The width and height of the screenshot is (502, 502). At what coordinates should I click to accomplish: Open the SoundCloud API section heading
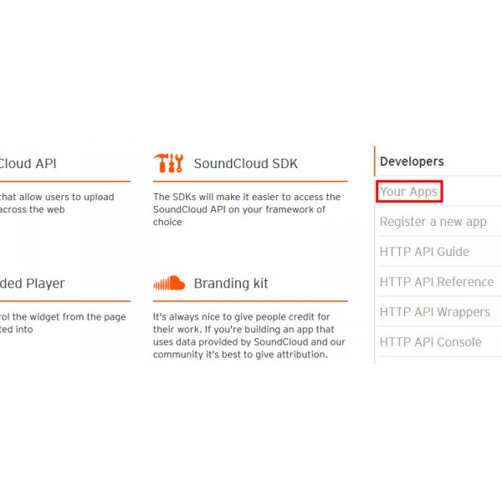pos(28,164)
